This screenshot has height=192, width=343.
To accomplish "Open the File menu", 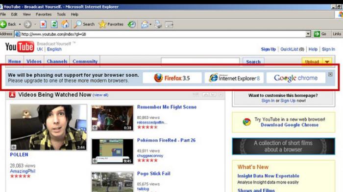I will click(3, 14).
